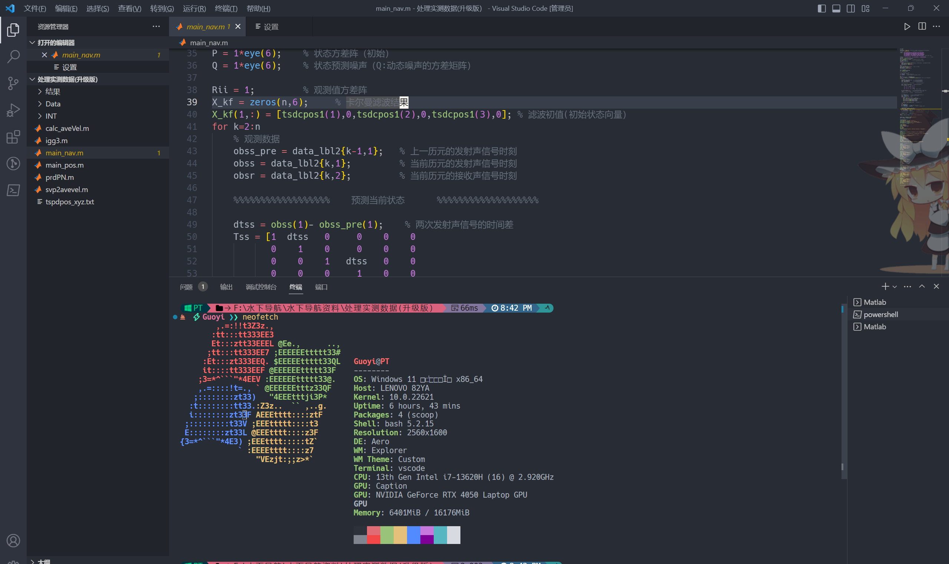Open the 查看(V) menu
The width and height of the screenshot is (949, 564).
129,9
